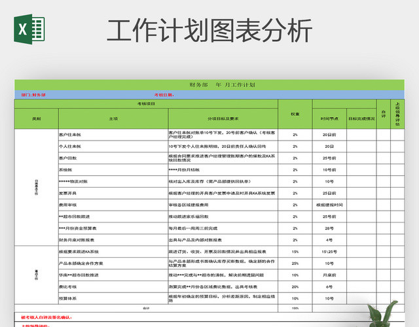The height and width of the screenshot is (327, 419).
Task: Select the vertical 重点工作 category cell
Action: tap(37, 275)
